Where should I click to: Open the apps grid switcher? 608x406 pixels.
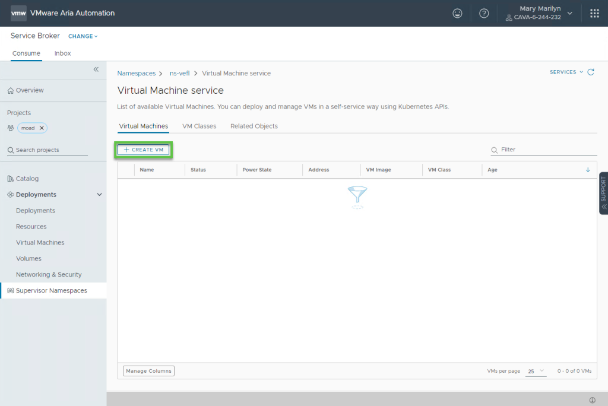coord(594,13)
